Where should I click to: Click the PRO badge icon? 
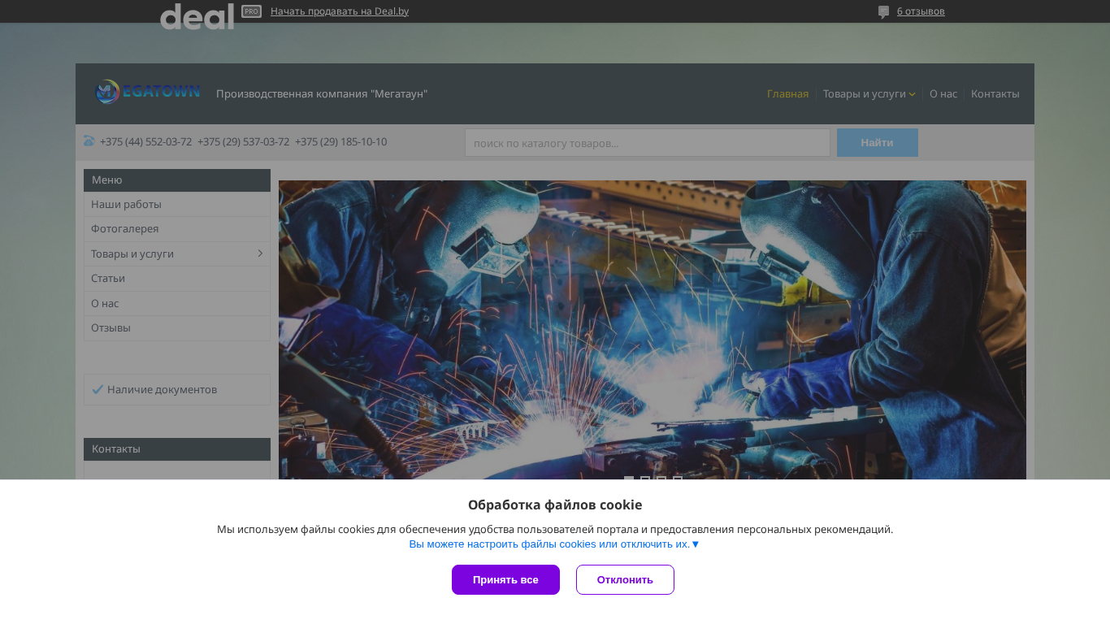coord(251,11)
